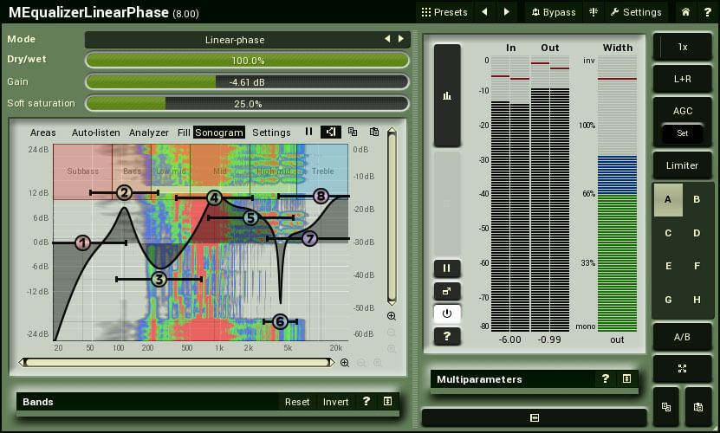This screenshot has width=720, height=433.
Task: Select preset slot B
Action: (697, 200)
